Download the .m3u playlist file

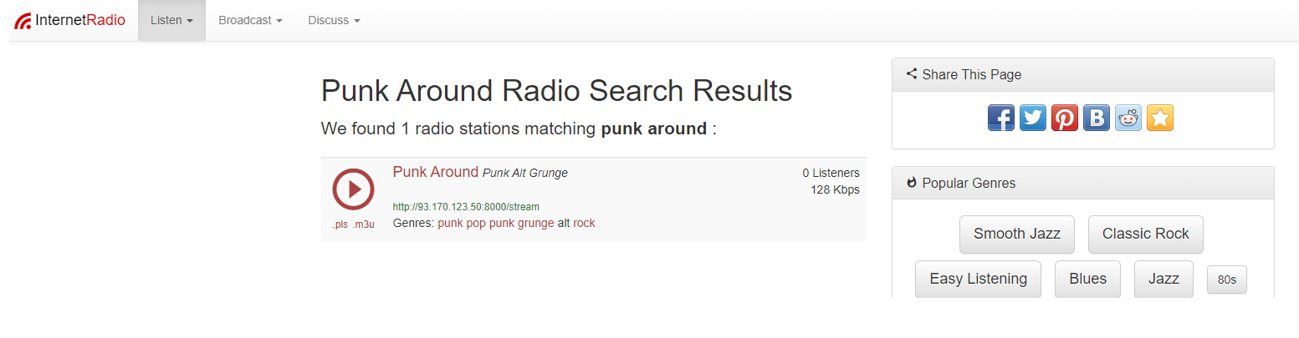pos(364,224)
